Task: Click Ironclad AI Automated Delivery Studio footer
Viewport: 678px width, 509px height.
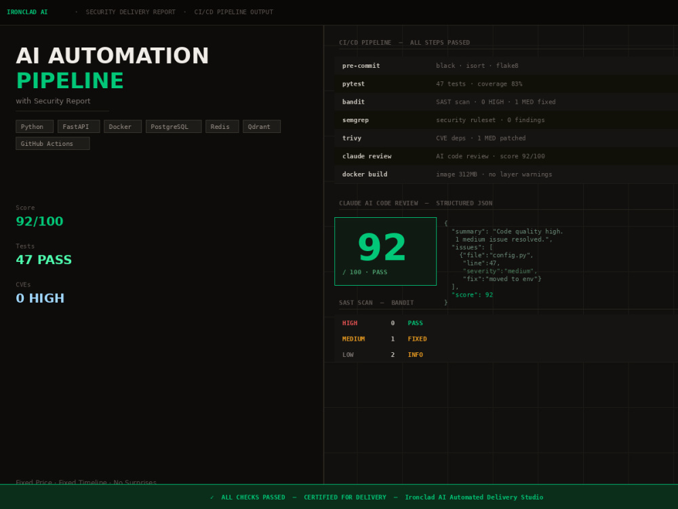Action: pyautogui.click(x=474, y=497)
